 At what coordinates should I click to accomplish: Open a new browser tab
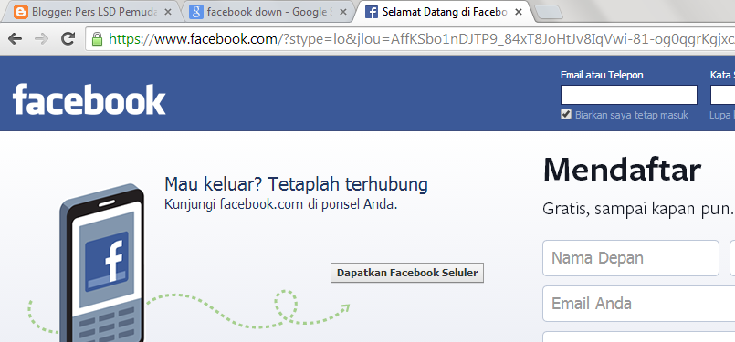click(x=548, y=13)
